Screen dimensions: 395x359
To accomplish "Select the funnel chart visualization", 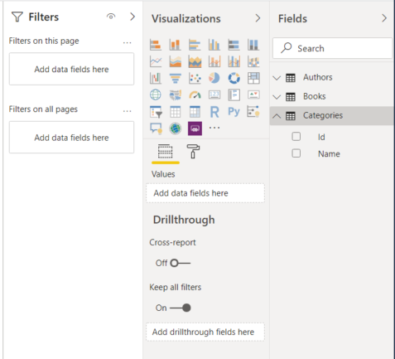I will (x=175, y=78).
